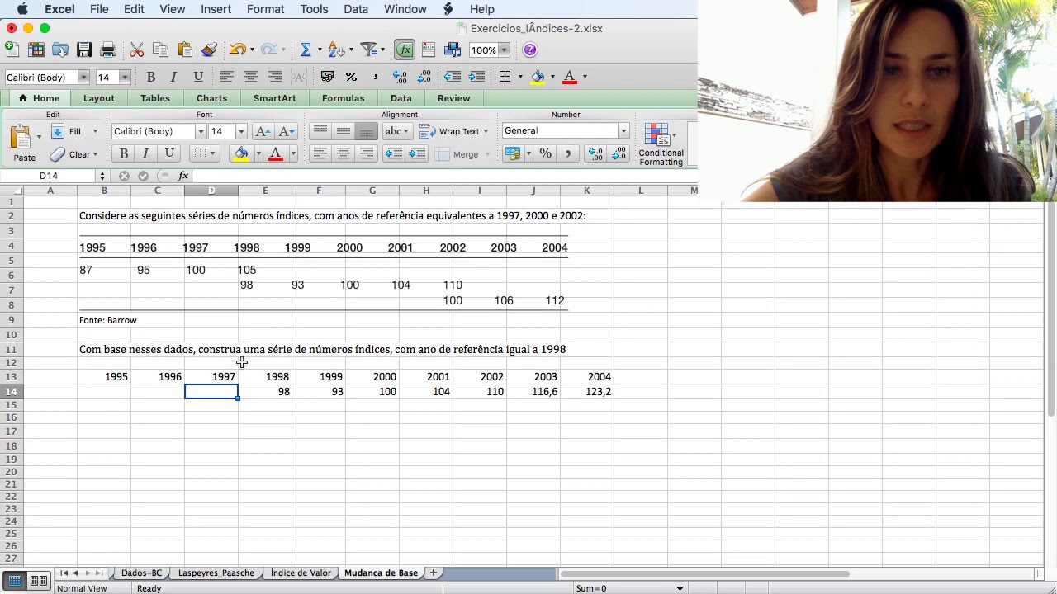Print the workbook using the printer icon

coord(108,50)
